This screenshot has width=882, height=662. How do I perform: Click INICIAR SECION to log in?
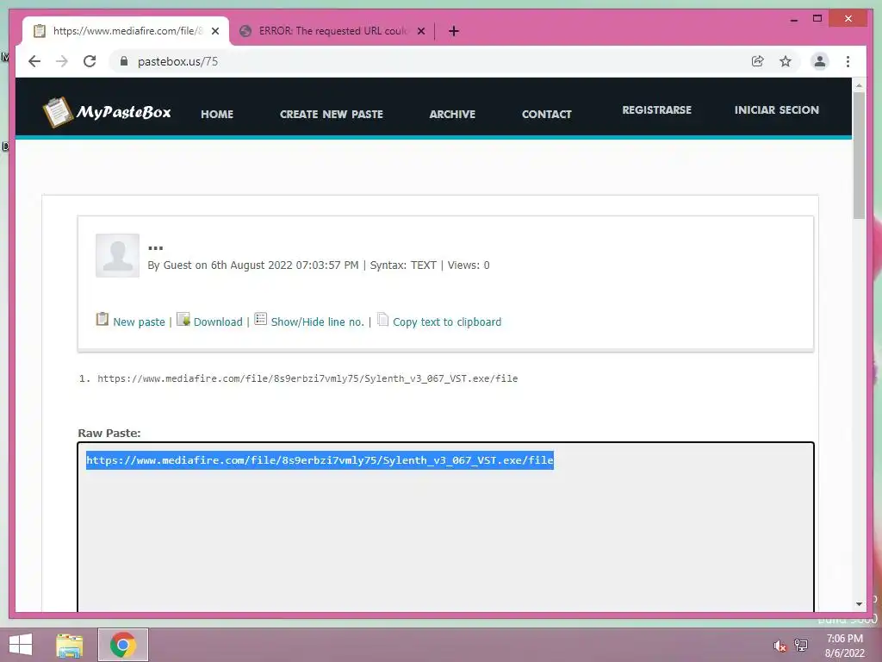coord(776,109)
